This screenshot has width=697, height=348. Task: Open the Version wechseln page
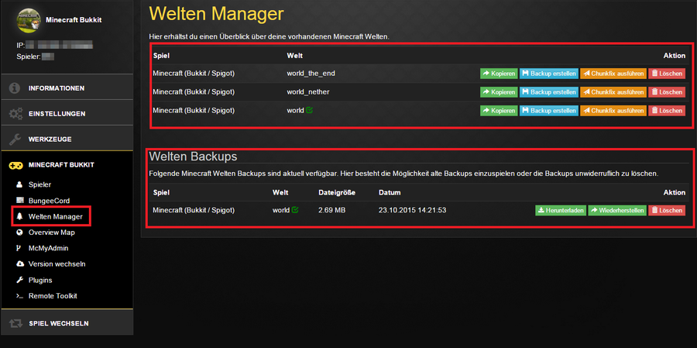pyautogui.click(x=57, y=264)
